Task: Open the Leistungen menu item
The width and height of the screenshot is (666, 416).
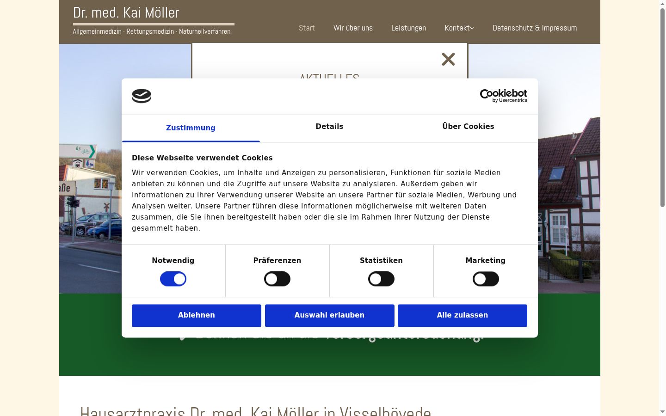Action: [408, 28]
